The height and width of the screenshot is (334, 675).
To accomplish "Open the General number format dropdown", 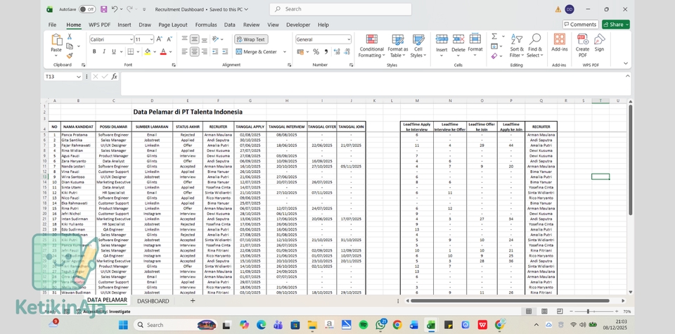I will point(349,39).
